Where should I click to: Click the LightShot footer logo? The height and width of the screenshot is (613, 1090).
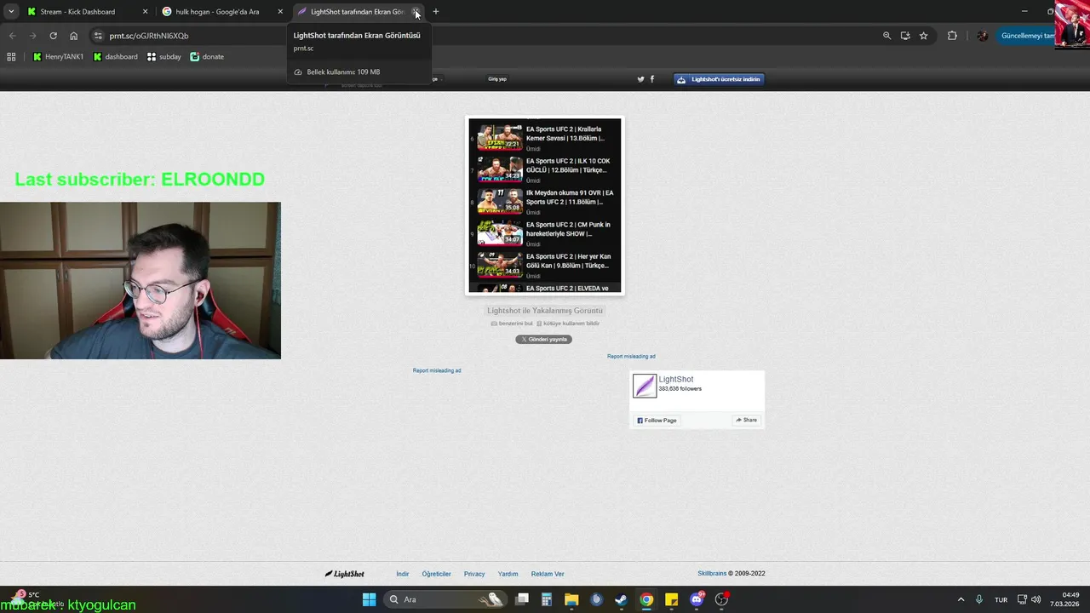344,574
